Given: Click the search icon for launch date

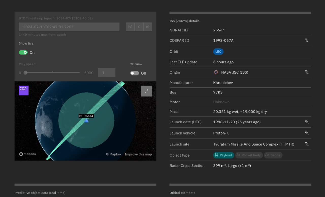Looking at the screenshot, I should point(306,122).
